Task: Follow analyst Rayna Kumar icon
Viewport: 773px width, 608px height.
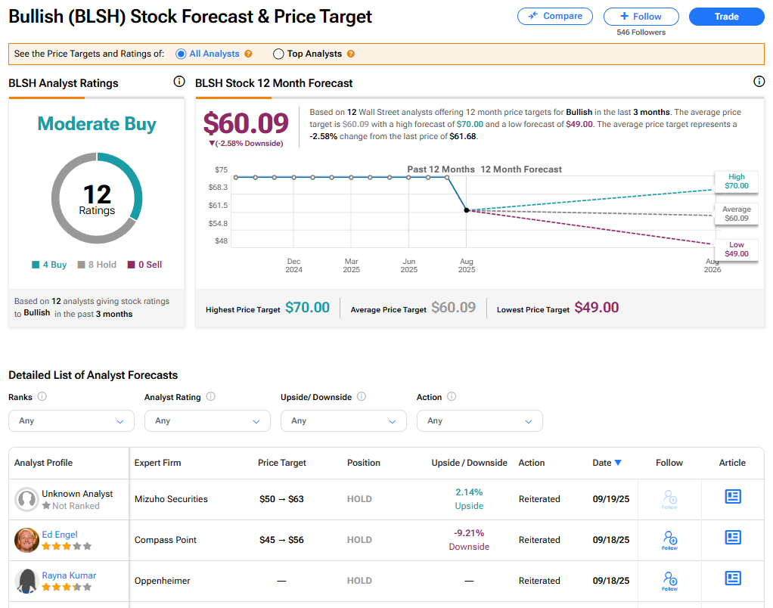Action: tap(669, 580)
